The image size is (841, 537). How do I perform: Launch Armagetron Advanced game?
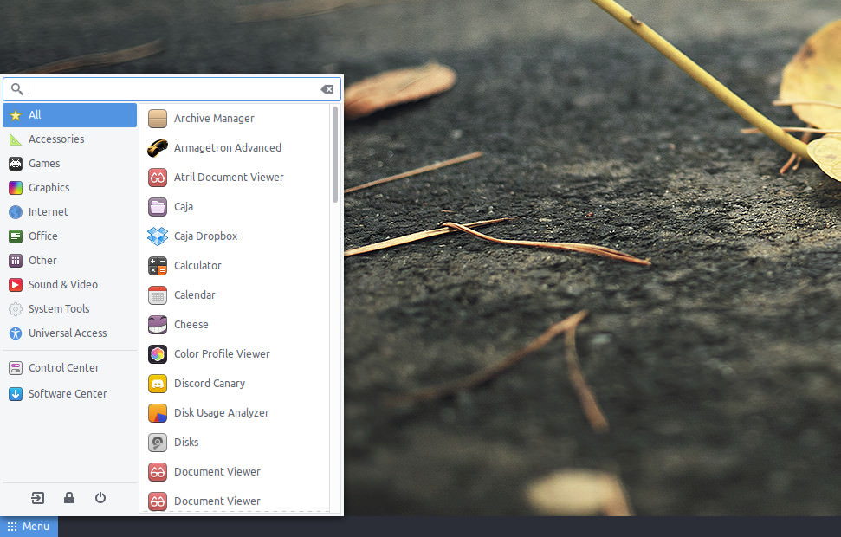[235, 148]
